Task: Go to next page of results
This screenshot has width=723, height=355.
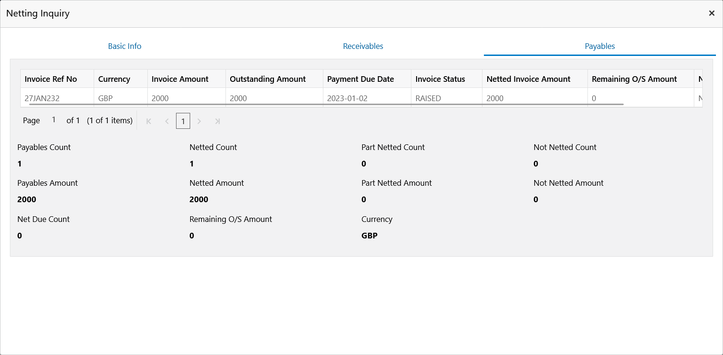Action: [x=199, y=121]
